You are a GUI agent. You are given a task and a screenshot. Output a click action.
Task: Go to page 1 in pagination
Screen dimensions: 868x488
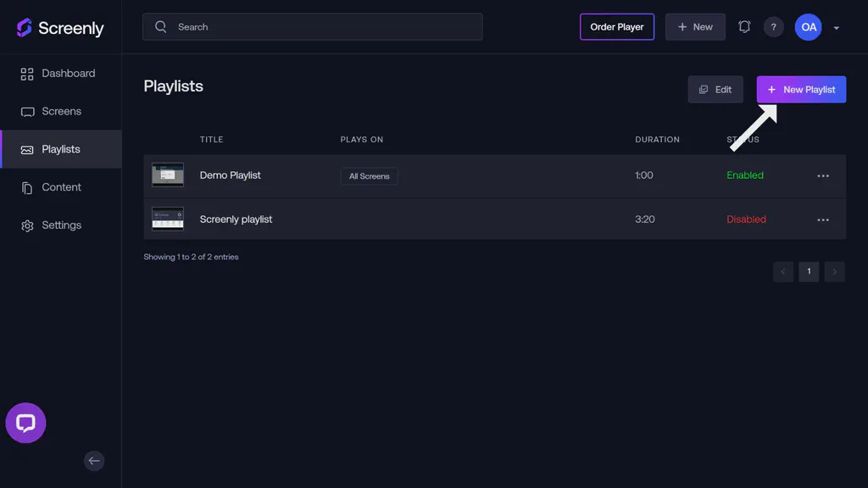[x=809, y=271]
